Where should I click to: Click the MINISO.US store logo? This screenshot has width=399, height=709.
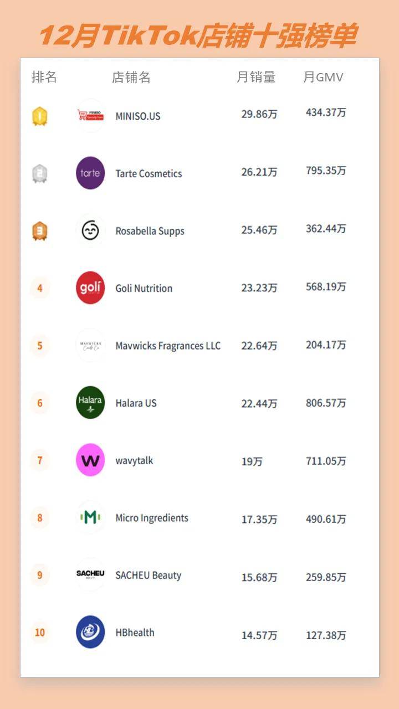pyautogui.click(x=90, y=115)
